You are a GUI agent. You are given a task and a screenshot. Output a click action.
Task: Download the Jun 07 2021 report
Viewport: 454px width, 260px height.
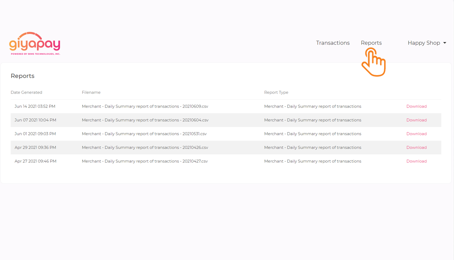tap(416, 120)
